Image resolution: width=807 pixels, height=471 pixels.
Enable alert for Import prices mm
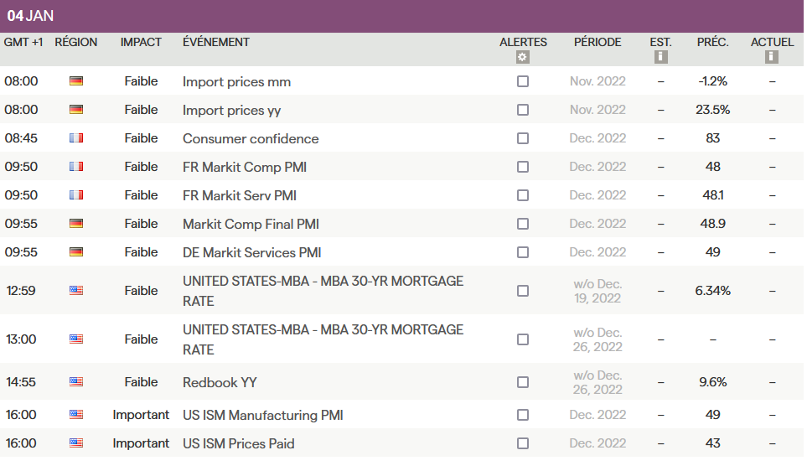[523, 81]
